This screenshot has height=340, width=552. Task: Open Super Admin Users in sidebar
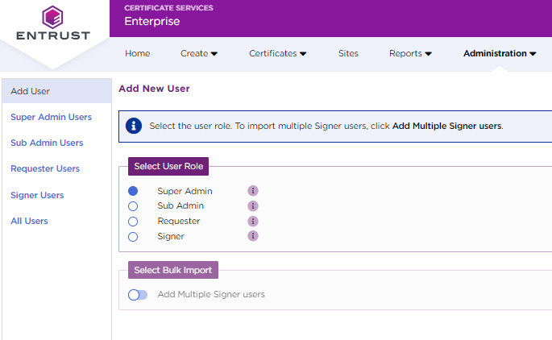(x=51, y=117)
